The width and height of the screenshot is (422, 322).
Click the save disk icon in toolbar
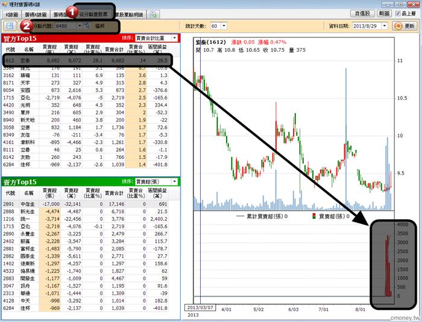coord(10,26)
